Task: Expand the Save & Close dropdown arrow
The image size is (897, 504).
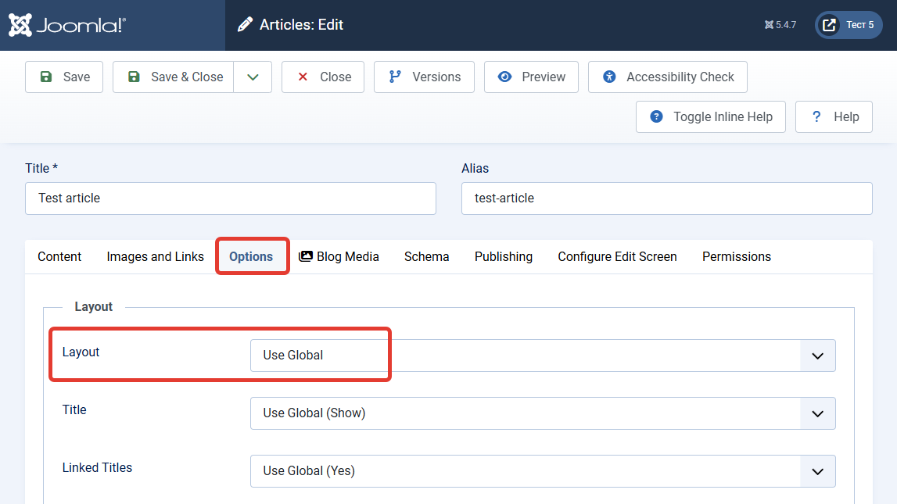Action: (x=253, y=77)
